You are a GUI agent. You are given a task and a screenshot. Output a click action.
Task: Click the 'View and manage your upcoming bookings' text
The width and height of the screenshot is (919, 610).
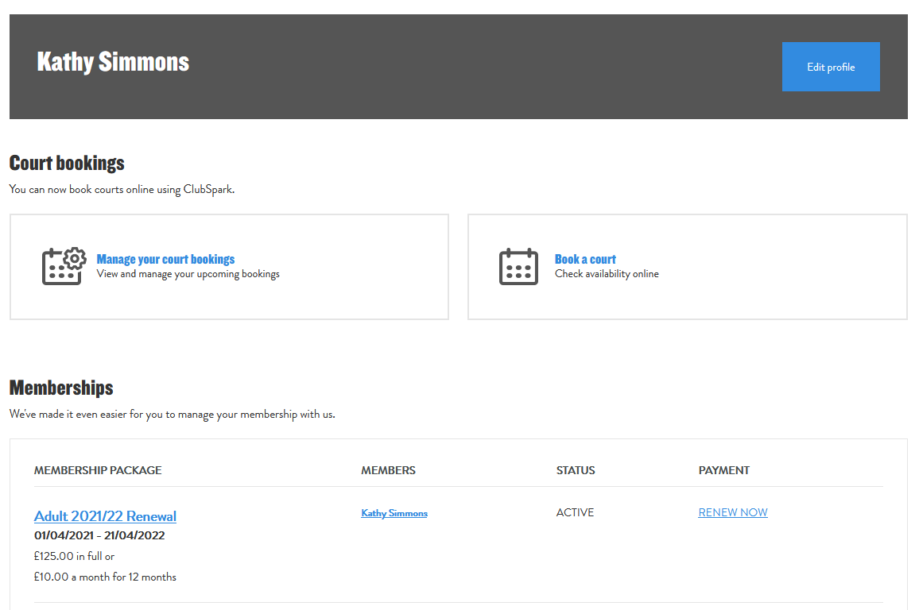(188, 274)
